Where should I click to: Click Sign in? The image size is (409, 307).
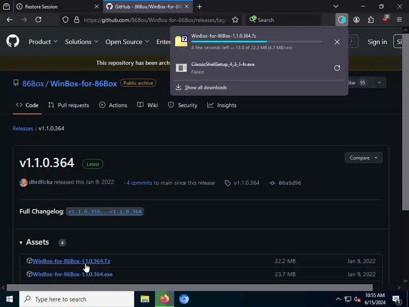(377, 42)
